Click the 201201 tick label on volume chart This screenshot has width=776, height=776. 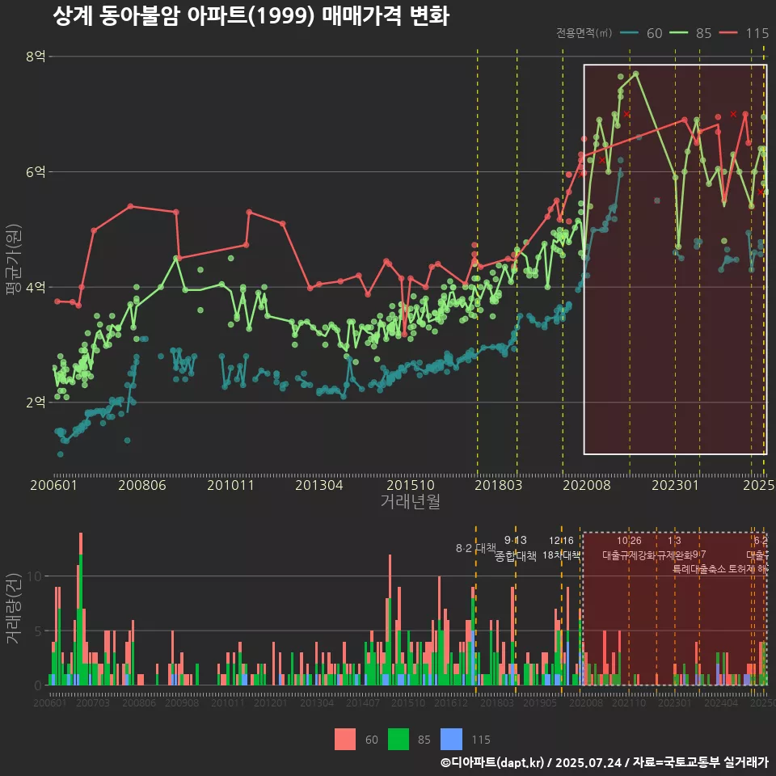[x=271, y=702]
